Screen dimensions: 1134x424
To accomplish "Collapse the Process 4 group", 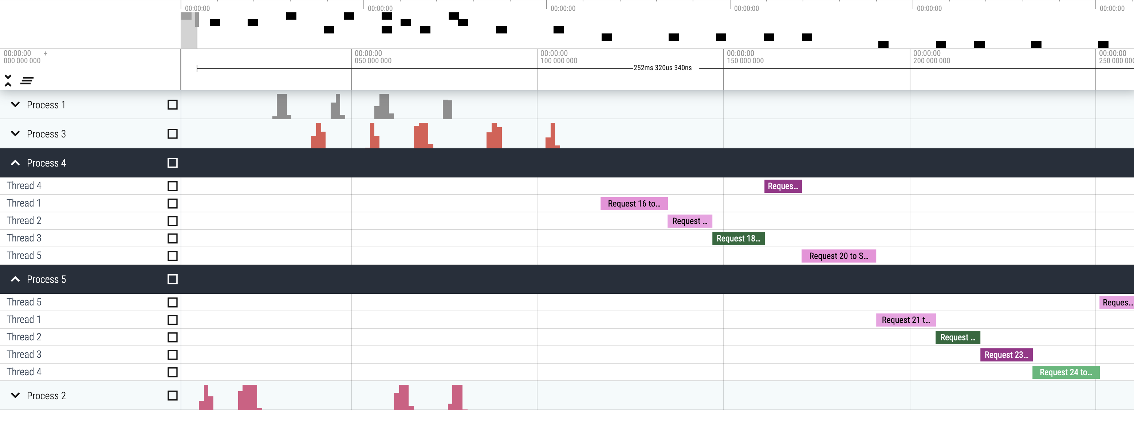I will click(x=15, y=163).
